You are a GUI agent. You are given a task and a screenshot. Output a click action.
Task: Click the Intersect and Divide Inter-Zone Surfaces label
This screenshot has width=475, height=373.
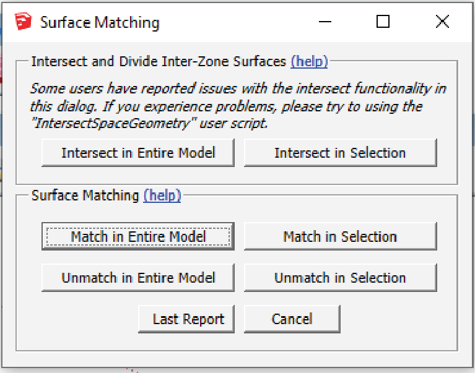click(159, 62)
